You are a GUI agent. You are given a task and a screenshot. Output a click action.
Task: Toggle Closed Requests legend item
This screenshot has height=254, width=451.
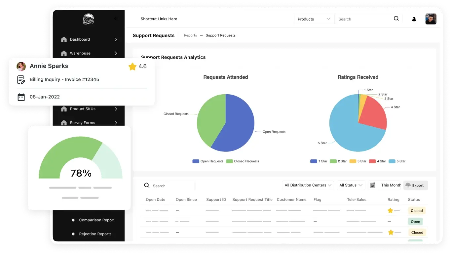click(x=243, y=161)
